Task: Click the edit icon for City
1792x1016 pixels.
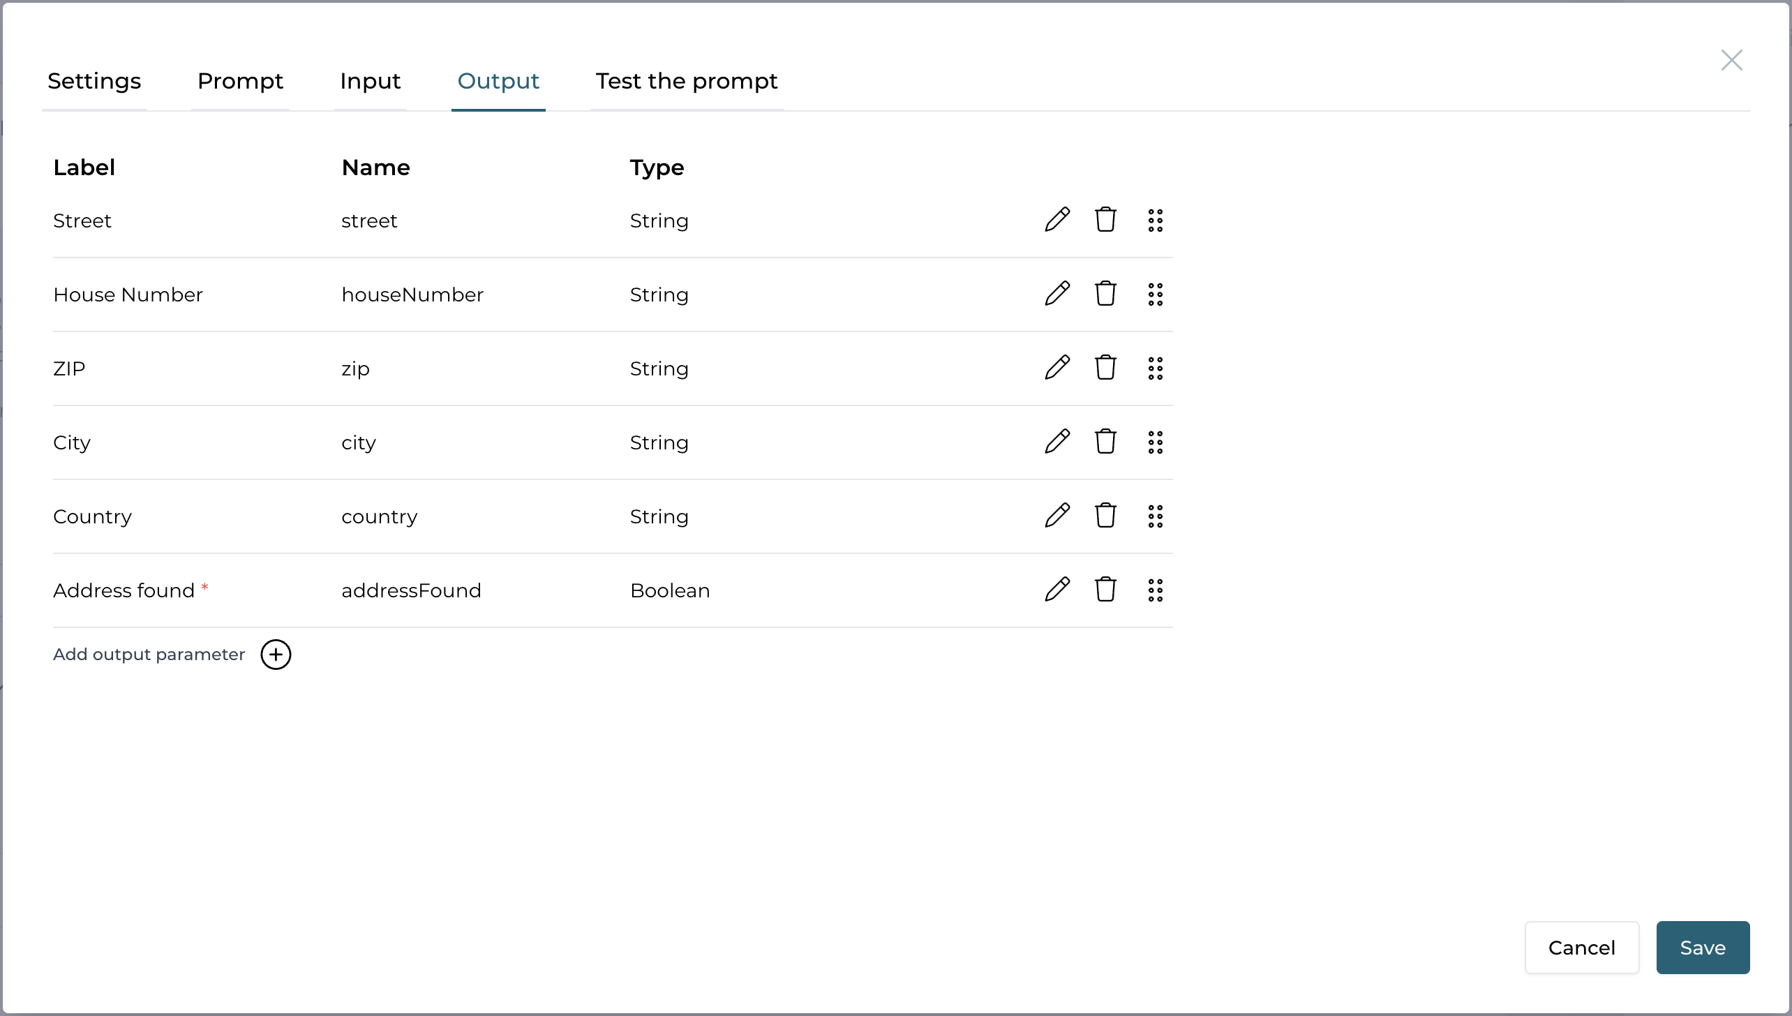Action: click(x=1055, y=443)
